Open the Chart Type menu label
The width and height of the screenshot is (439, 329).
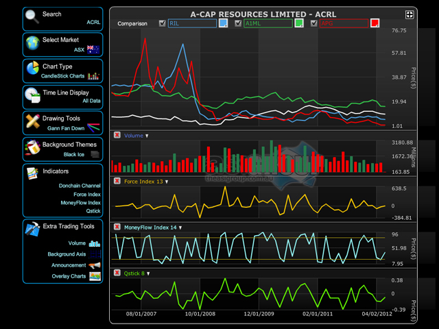coord(58,66)
